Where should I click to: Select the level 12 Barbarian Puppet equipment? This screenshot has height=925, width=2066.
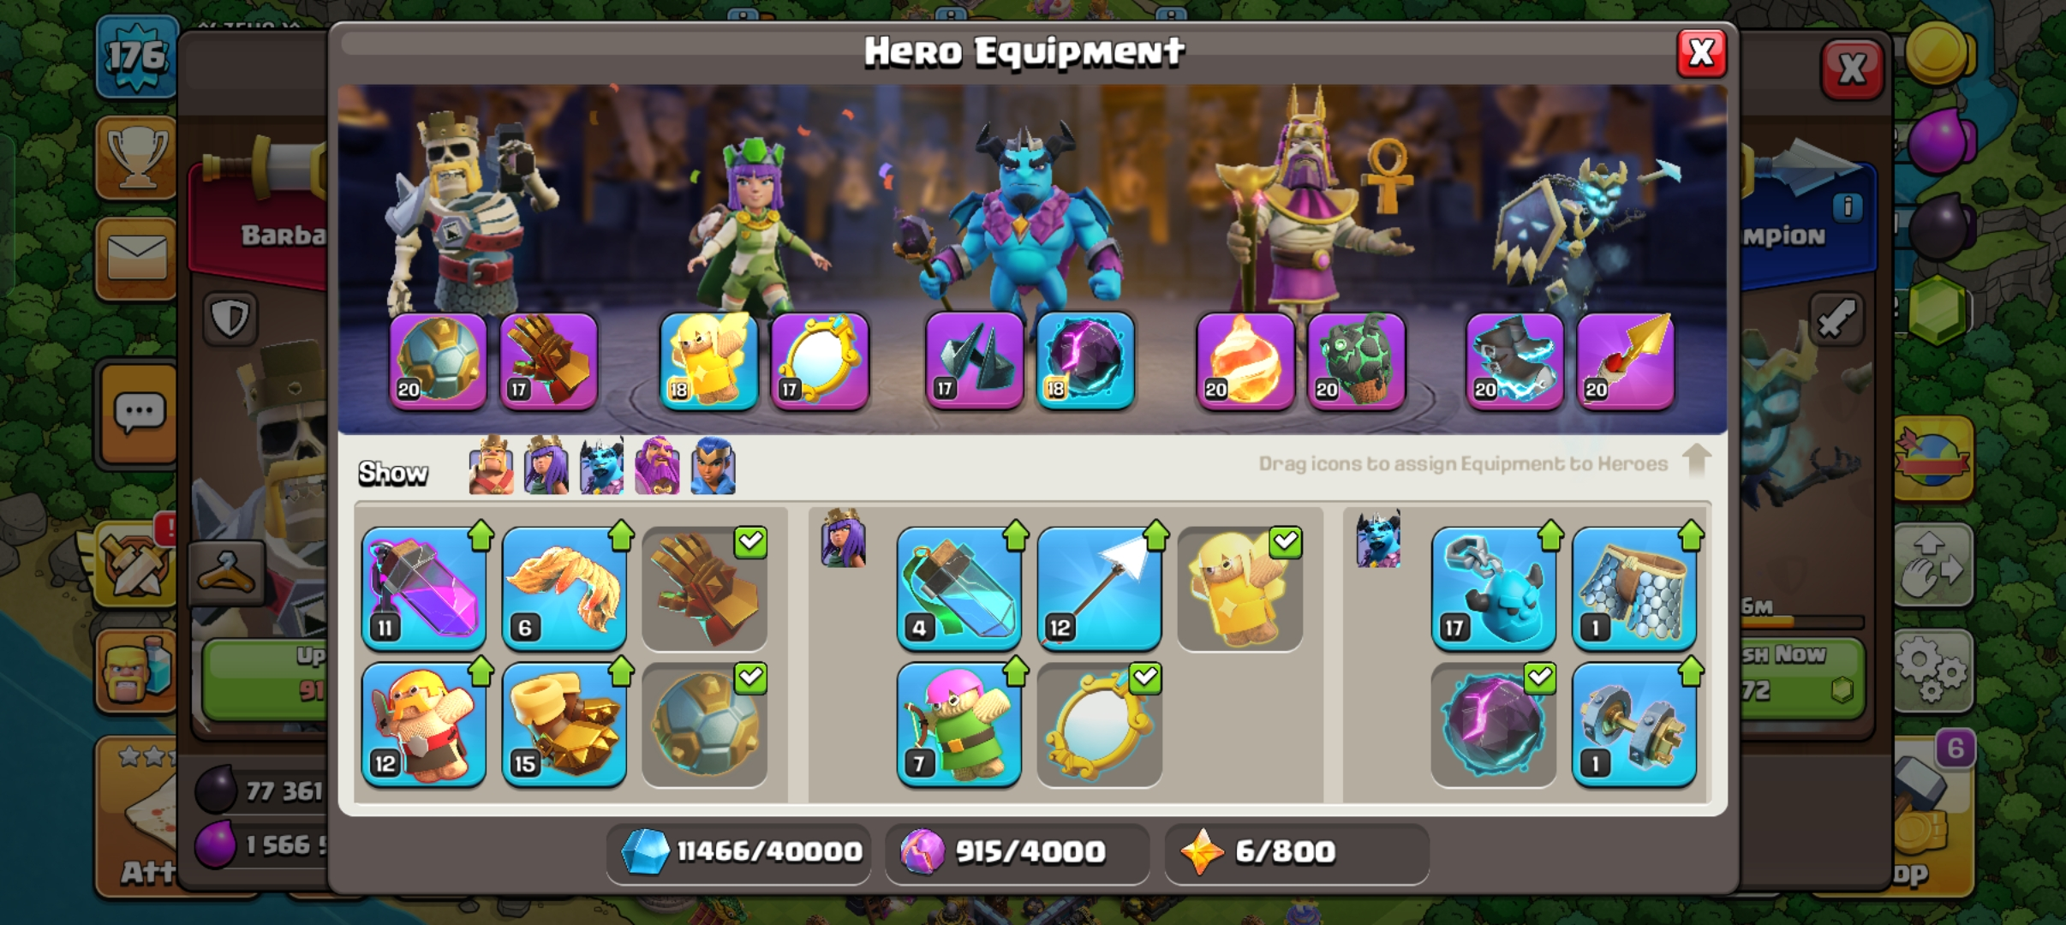coord(424,725)
